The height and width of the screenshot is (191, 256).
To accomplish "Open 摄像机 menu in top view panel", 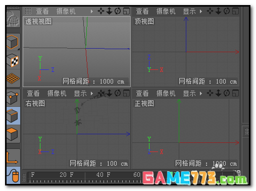I will 166,11.
